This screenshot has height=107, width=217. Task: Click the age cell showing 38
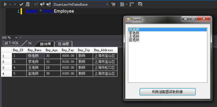(52, 74)
